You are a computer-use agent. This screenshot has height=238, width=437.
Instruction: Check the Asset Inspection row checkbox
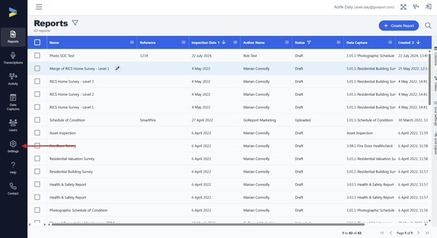pyautogui.click(x=37, y=133)
